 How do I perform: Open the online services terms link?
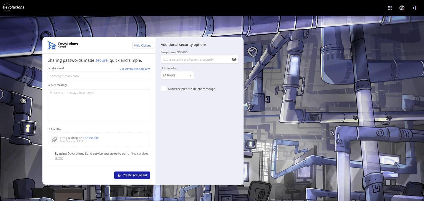pyautogui.click(x=138, y=154)
